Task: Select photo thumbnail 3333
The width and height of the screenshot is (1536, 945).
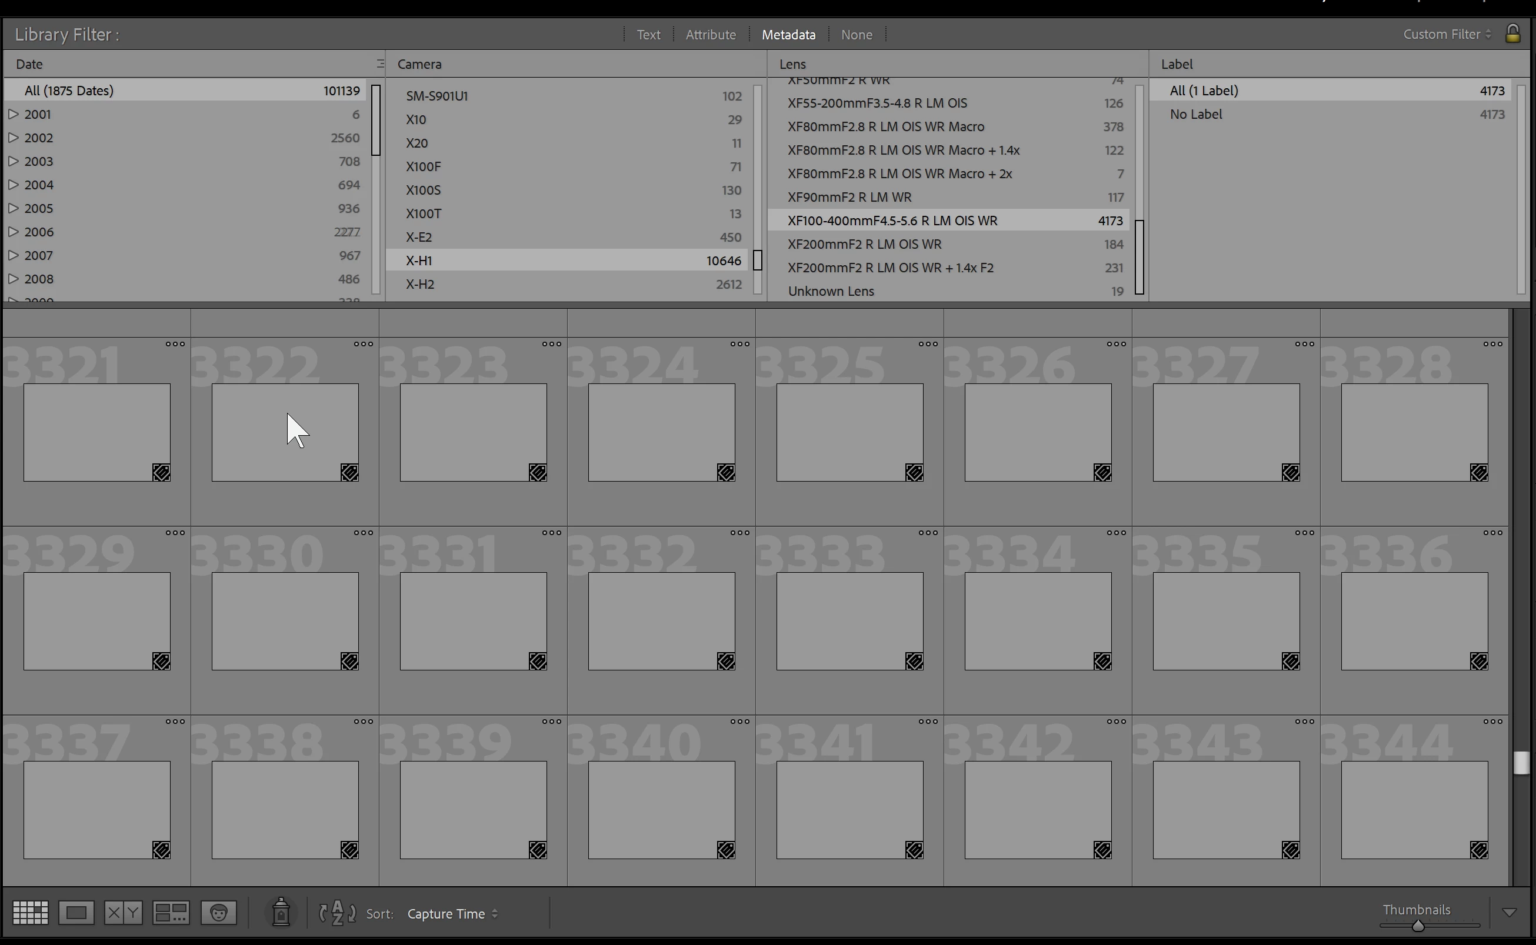Action: (x=849, y=620)
